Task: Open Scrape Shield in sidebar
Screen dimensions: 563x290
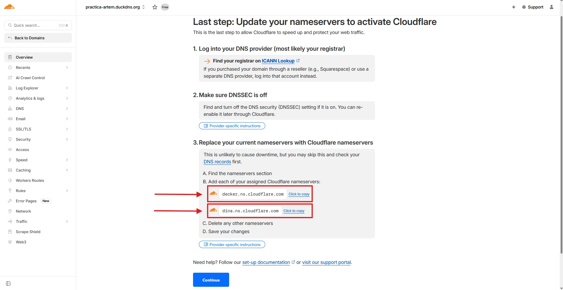Action: coord(28,232)
